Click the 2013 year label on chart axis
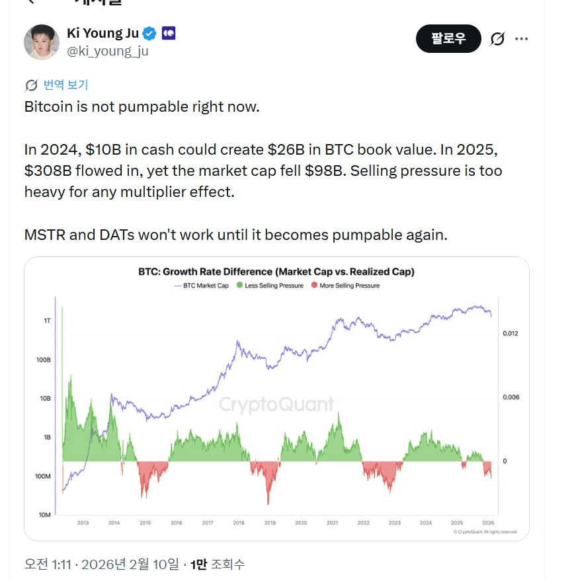 (x=83, y=523)
